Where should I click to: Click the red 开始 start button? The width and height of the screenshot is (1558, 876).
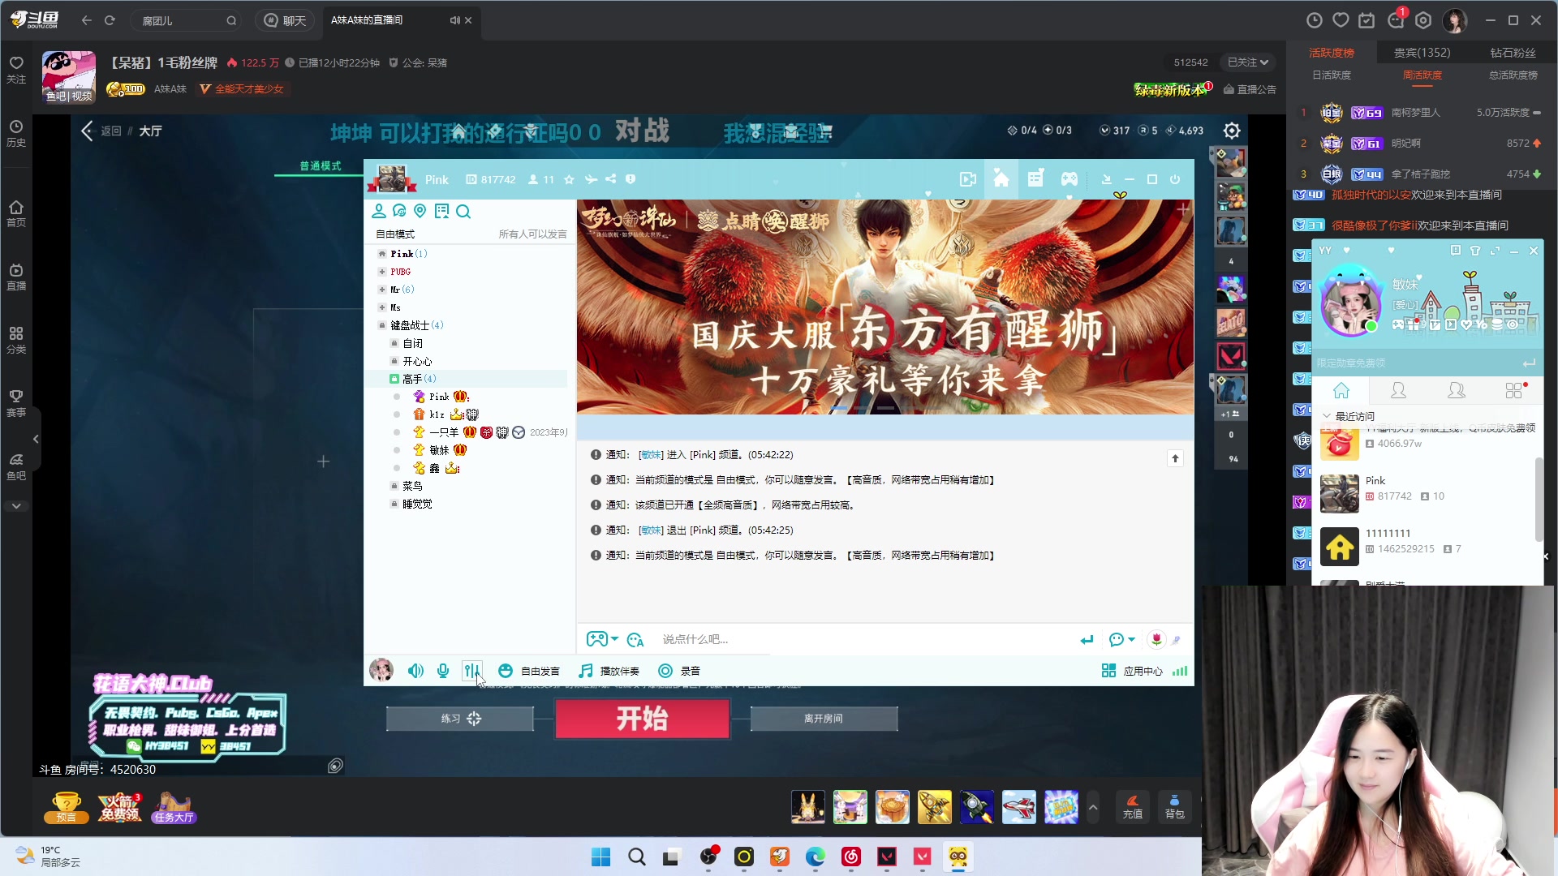coord(642,719)
